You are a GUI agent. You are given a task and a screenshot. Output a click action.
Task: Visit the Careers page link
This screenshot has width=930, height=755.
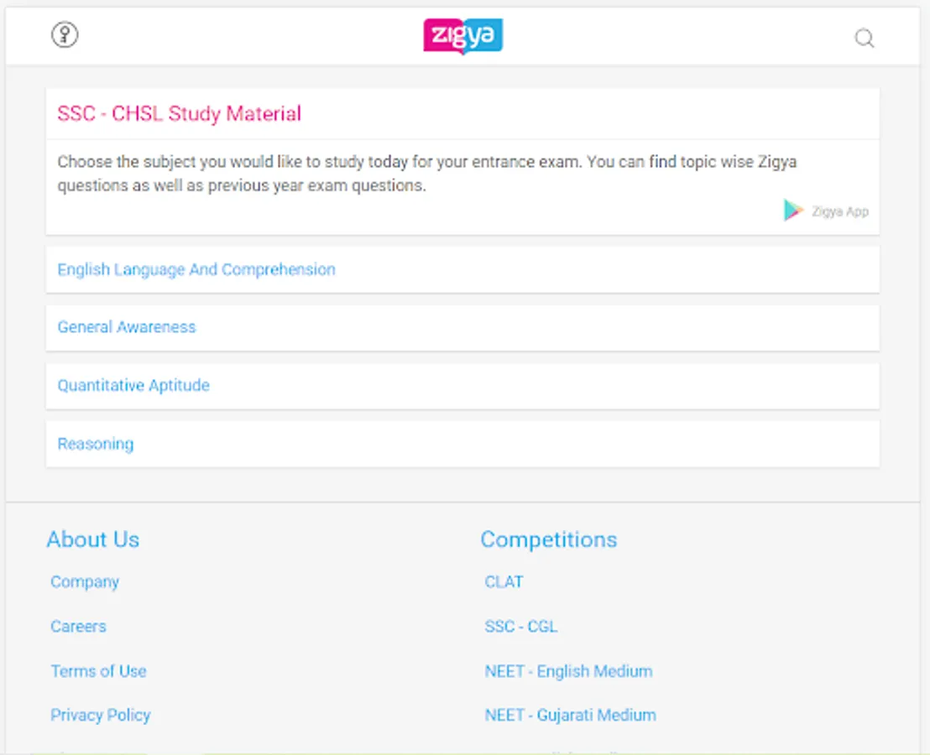(78, 627)
